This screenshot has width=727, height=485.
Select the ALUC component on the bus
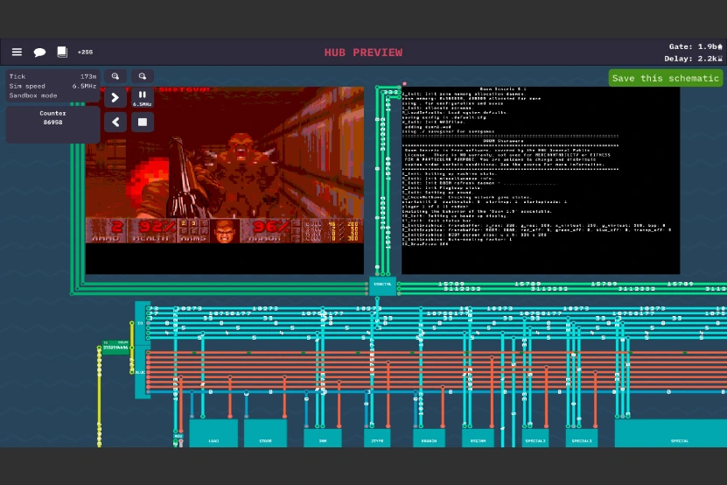[141, 372]
